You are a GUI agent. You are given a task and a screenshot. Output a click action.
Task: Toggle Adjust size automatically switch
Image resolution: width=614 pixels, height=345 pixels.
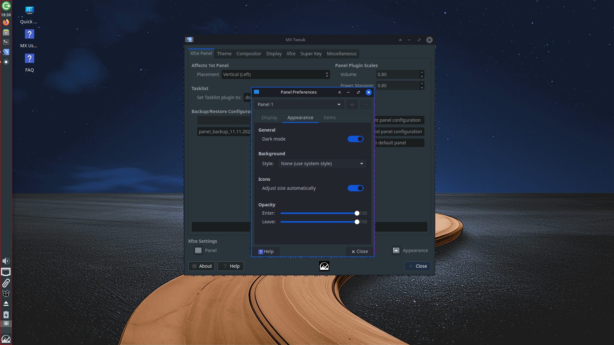(x=356, y=188)
